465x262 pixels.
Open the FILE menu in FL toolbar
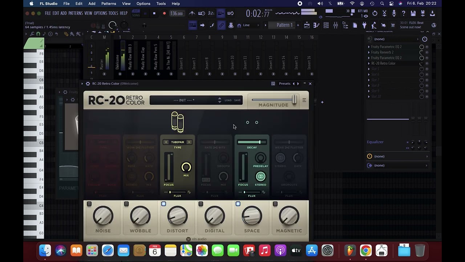point(48,13)
